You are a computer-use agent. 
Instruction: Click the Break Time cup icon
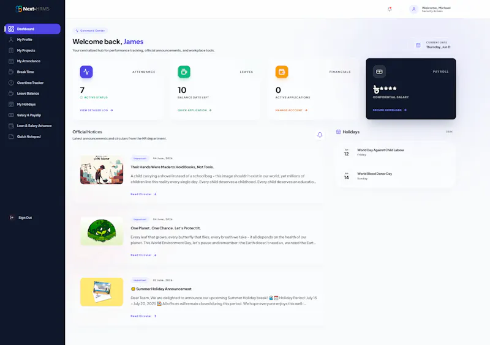click(x=11, y=72)
